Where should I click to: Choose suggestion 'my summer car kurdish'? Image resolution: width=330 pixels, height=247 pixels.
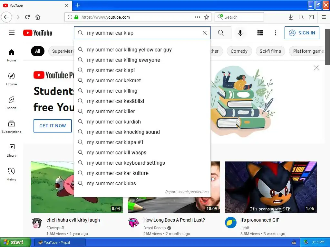tap(142, 122)
